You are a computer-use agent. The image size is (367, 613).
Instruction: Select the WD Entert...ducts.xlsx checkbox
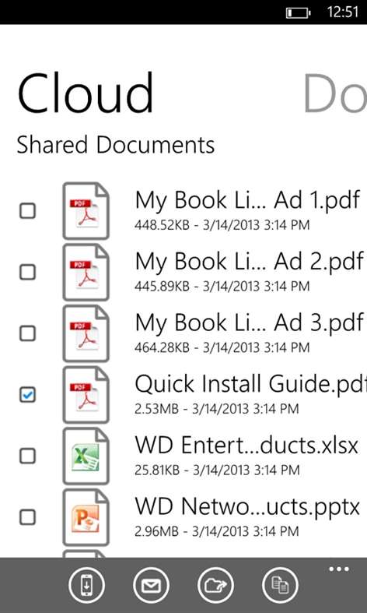point(27,456)
